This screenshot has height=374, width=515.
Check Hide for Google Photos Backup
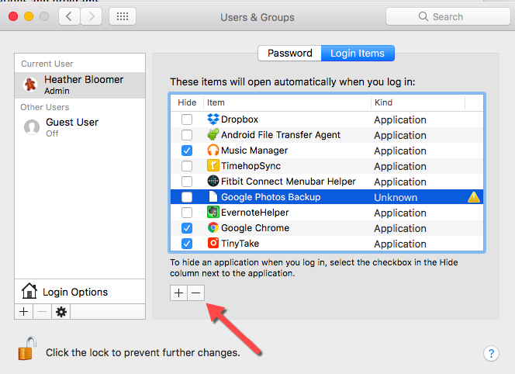point(187,197)
